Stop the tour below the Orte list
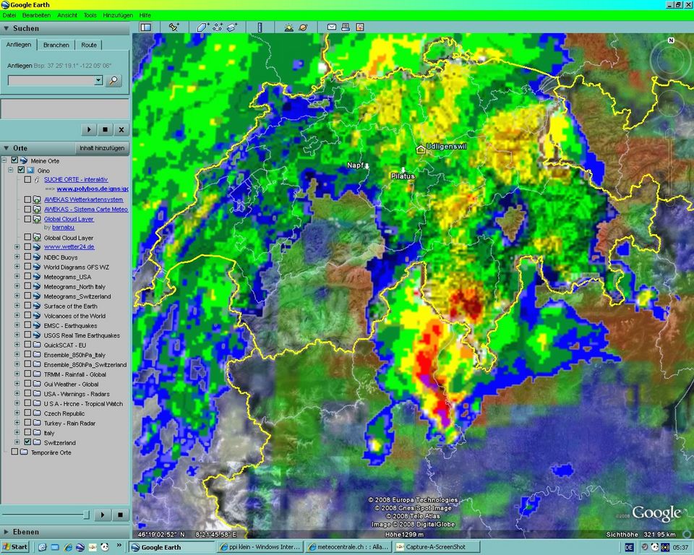 120,515
